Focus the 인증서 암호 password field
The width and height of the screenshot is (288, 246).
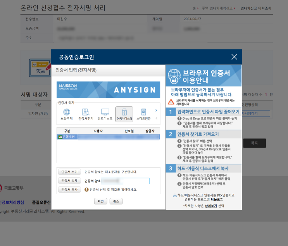[x=126, y=181]
